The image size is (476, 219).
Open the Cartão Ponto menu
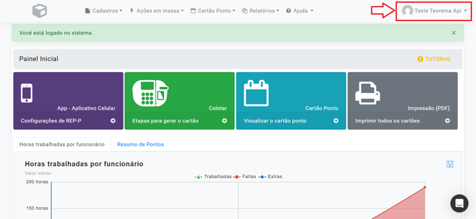click(213, 10)
